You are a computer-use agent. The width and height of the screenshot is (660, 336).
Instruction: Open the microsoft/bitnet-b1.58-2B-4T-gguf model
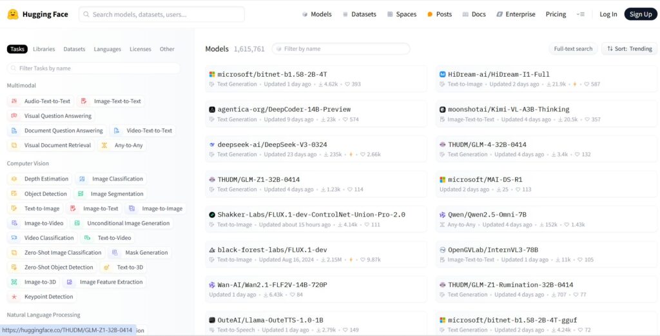[547, 324]
